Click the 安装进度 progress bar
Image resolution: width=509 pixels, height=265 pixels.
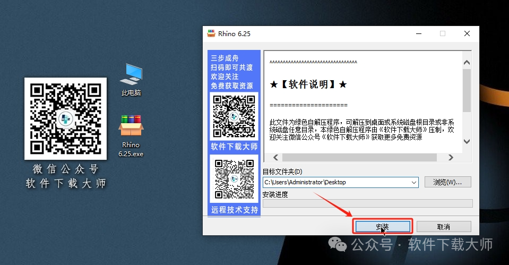point(367,203)
